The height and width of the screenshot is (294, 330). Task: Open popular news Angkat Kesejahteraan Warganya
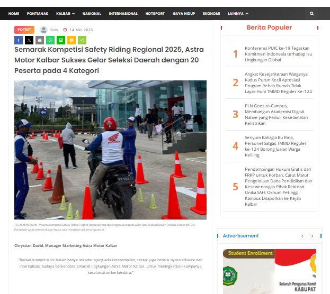click(x=278, y=83)
